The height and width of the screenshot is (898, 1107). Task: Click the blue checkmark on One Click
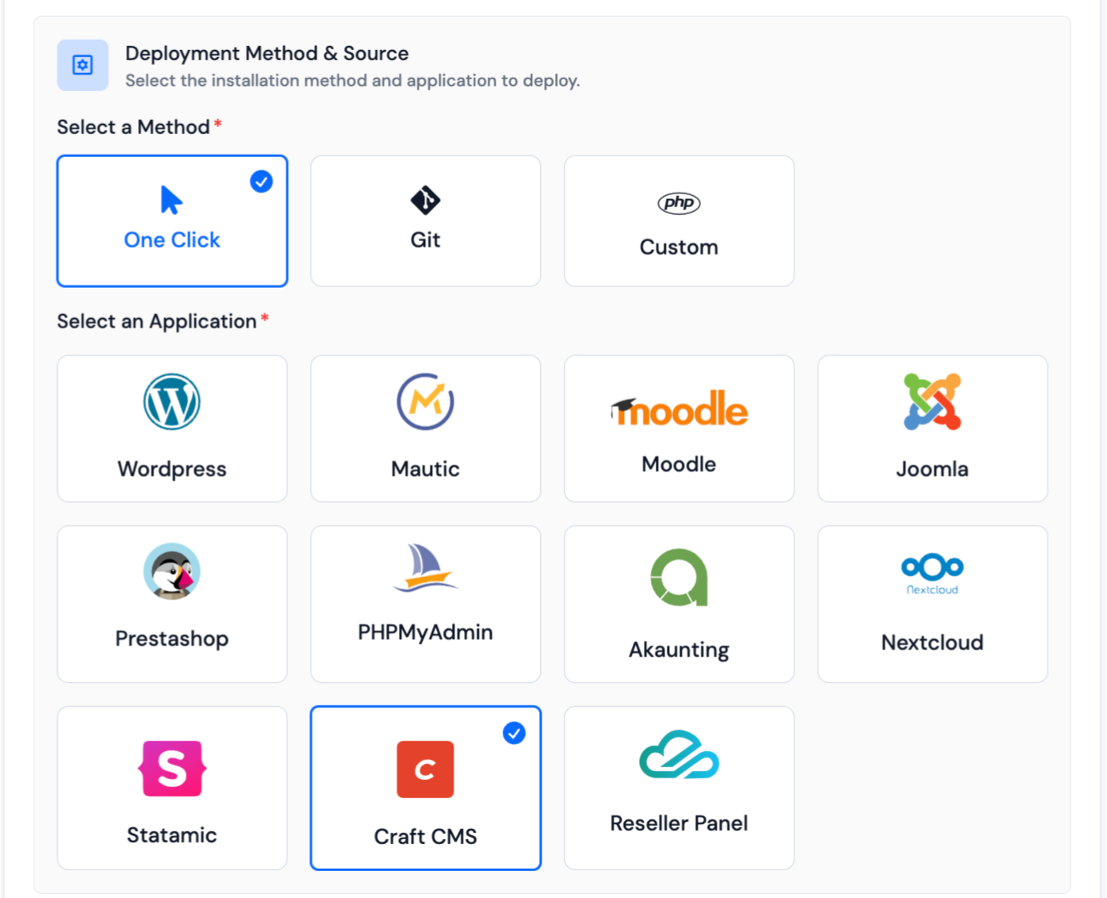pyautogui.click(x=261, y=182)
